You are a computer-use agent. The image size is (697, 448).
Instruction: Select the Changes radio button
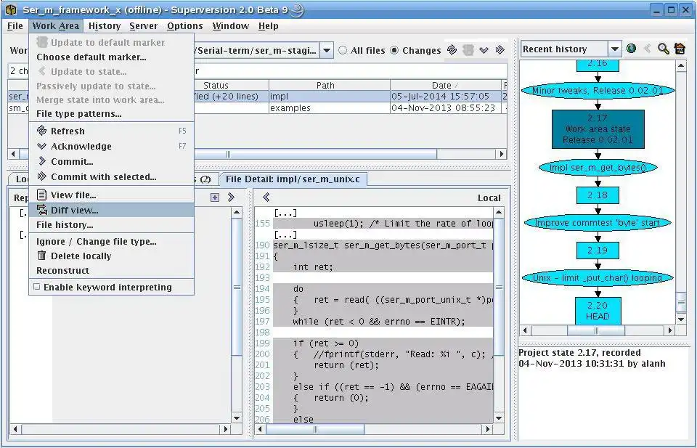click(394, 50)
